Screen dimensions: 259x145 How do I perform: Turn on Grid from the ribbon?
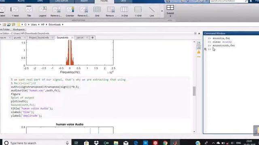point(97,11)
